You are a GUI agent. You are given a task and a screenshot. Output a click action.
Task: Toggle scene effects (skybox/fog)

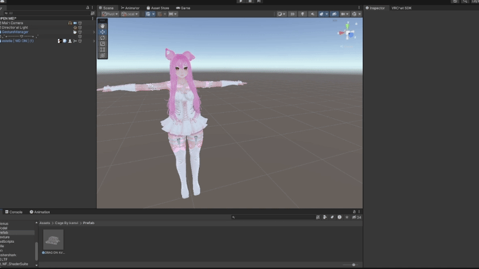pos(321,14)
